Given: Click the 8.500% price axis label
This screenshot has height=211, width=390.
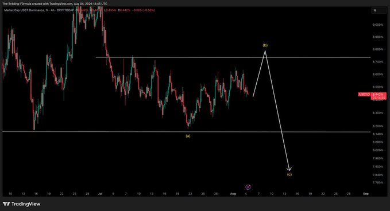Looking at the screenshot, I should coord(377,87).
